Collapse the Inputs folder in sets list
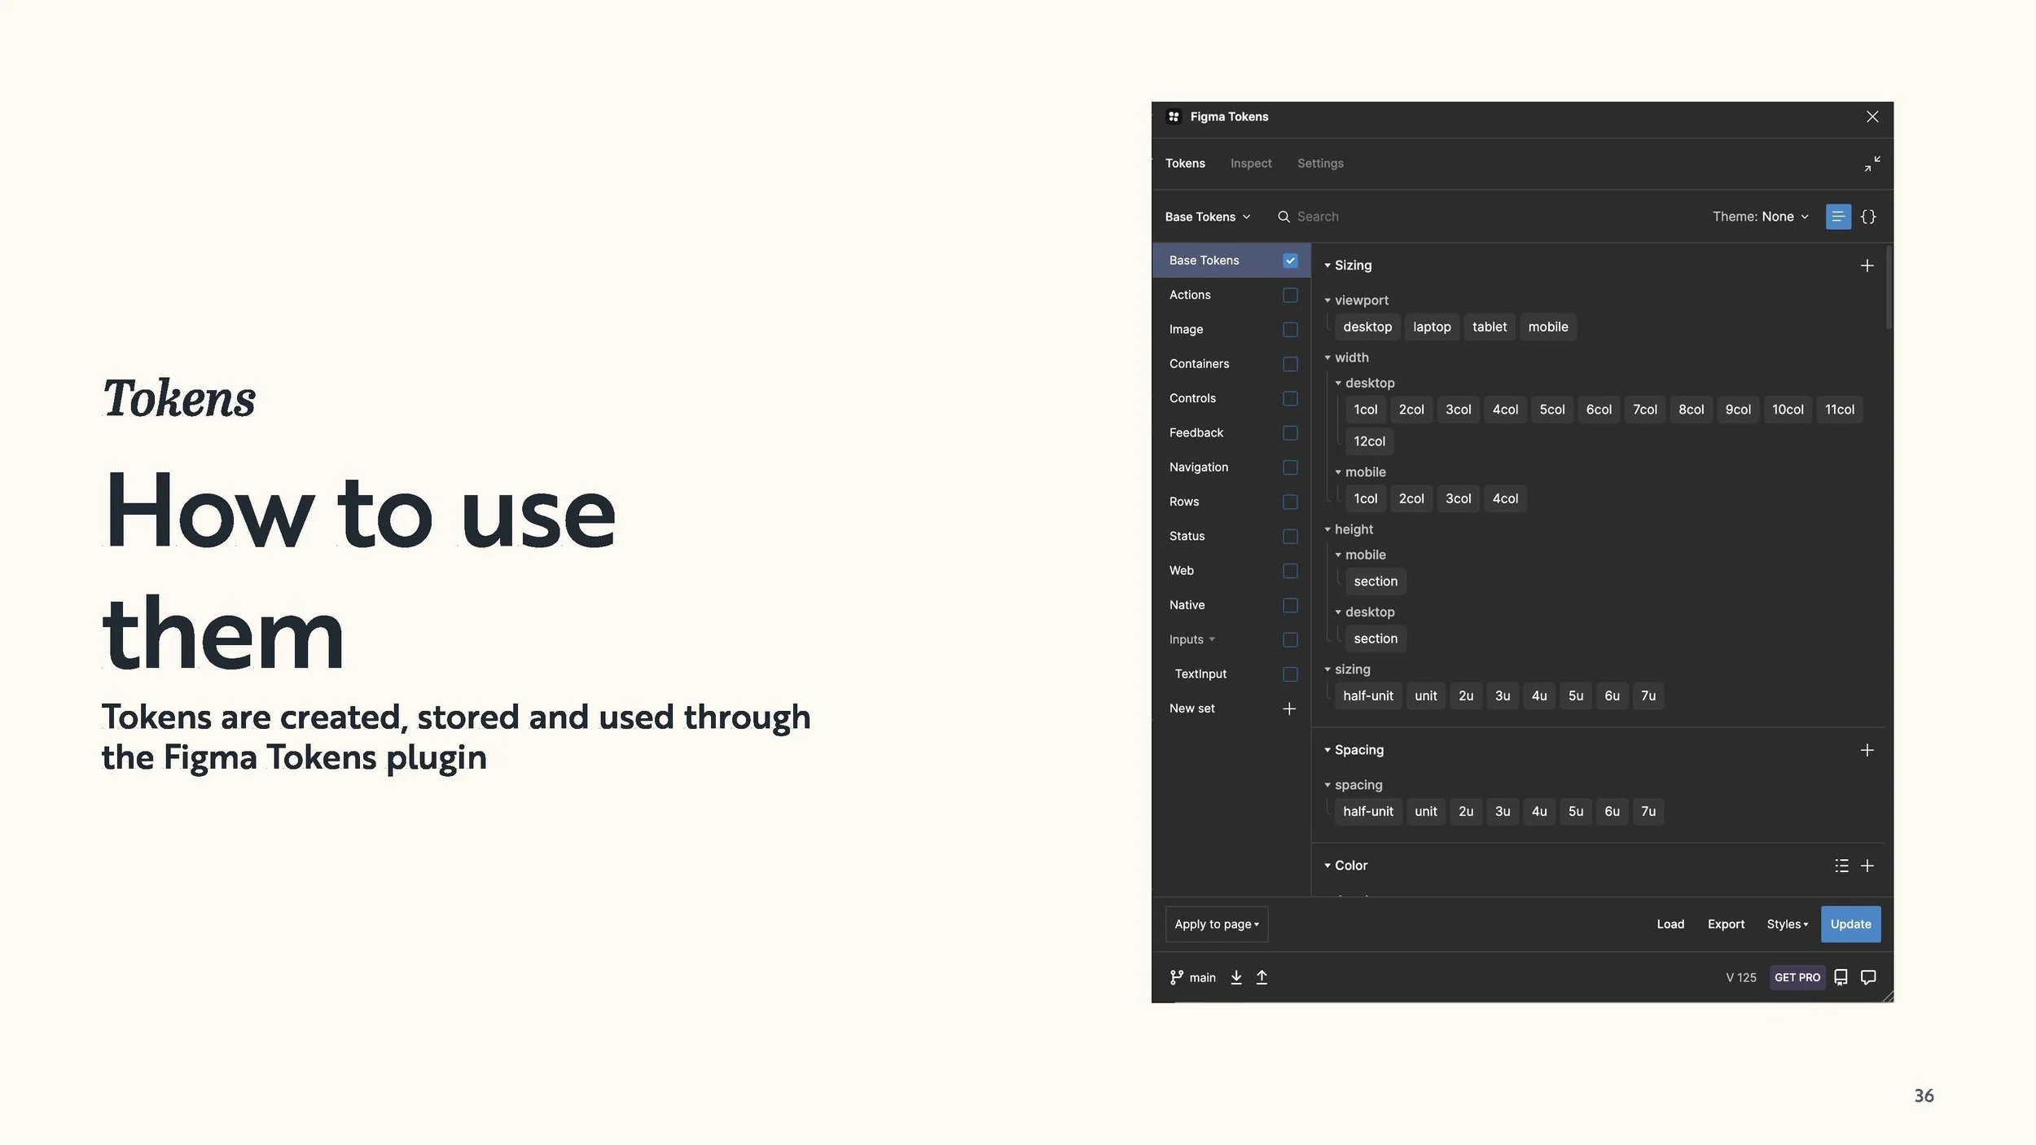Viewport: 2036px width, 1145px height. tap(1212, 639)
